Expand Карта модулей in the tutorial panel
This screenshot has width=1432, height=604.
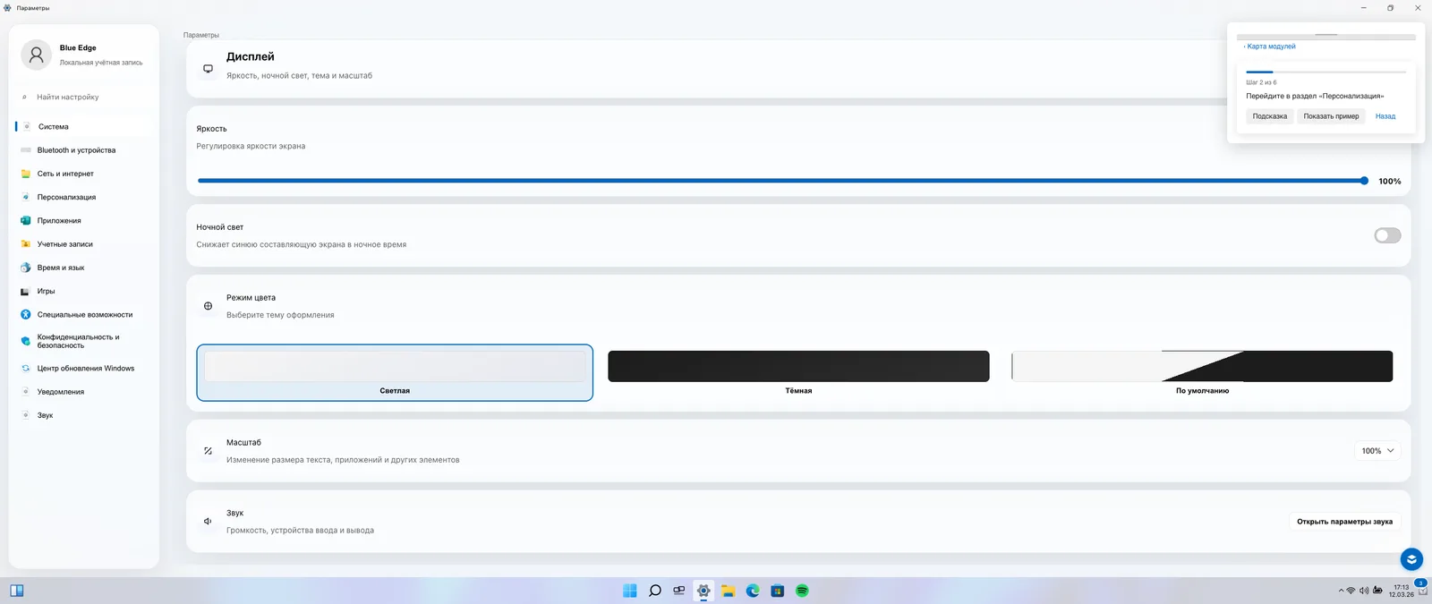1271,47
